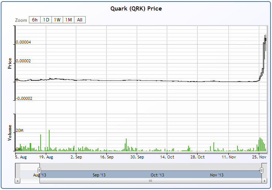Viewport: 272px width, 190px height.
Task: Click the 19. Aug date label
Action: click(46, 157)
